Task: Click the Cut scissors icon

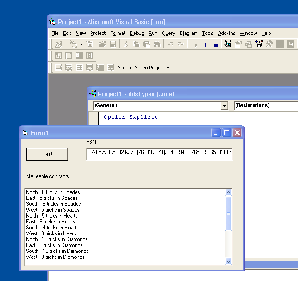Action: pyautogui.click(x=125, y=44)
